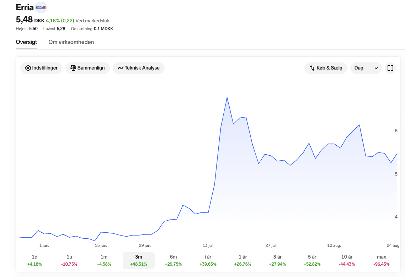Click the 5,48 share price value
405x277 pixels.
click(24, 20)
